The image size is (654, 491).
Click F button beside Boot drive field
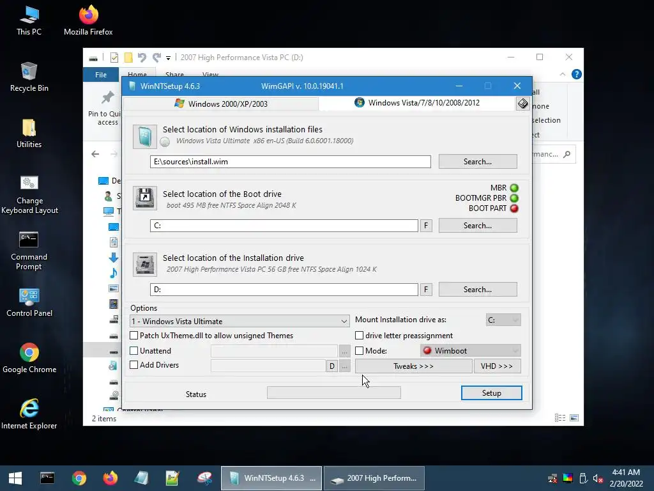(426, 226)
